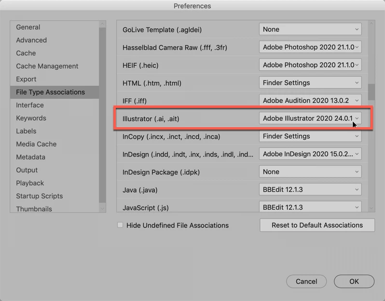Click the "Illustrator (.ai, .ait)" label

pyautogui.click(x=151, y=118)
